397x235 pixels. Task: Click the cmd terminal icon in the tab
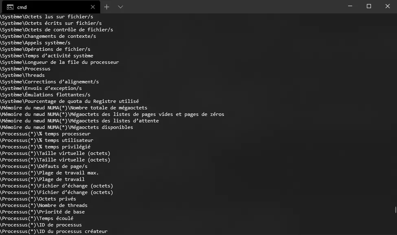(10, 7)
